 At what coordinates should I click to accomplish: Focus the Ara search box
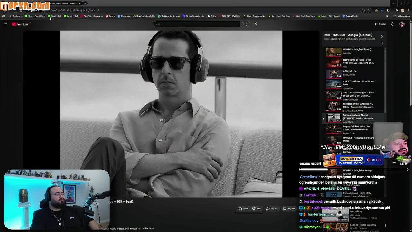coord(197,24)
